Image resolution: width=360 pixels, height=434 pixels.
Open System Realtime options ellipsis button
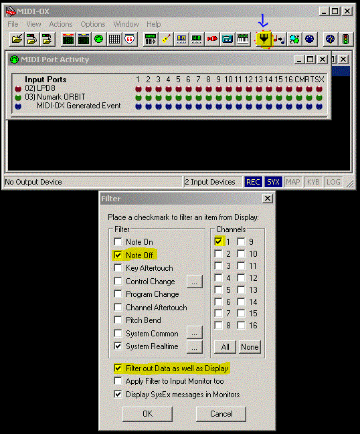tap(195, 347)
